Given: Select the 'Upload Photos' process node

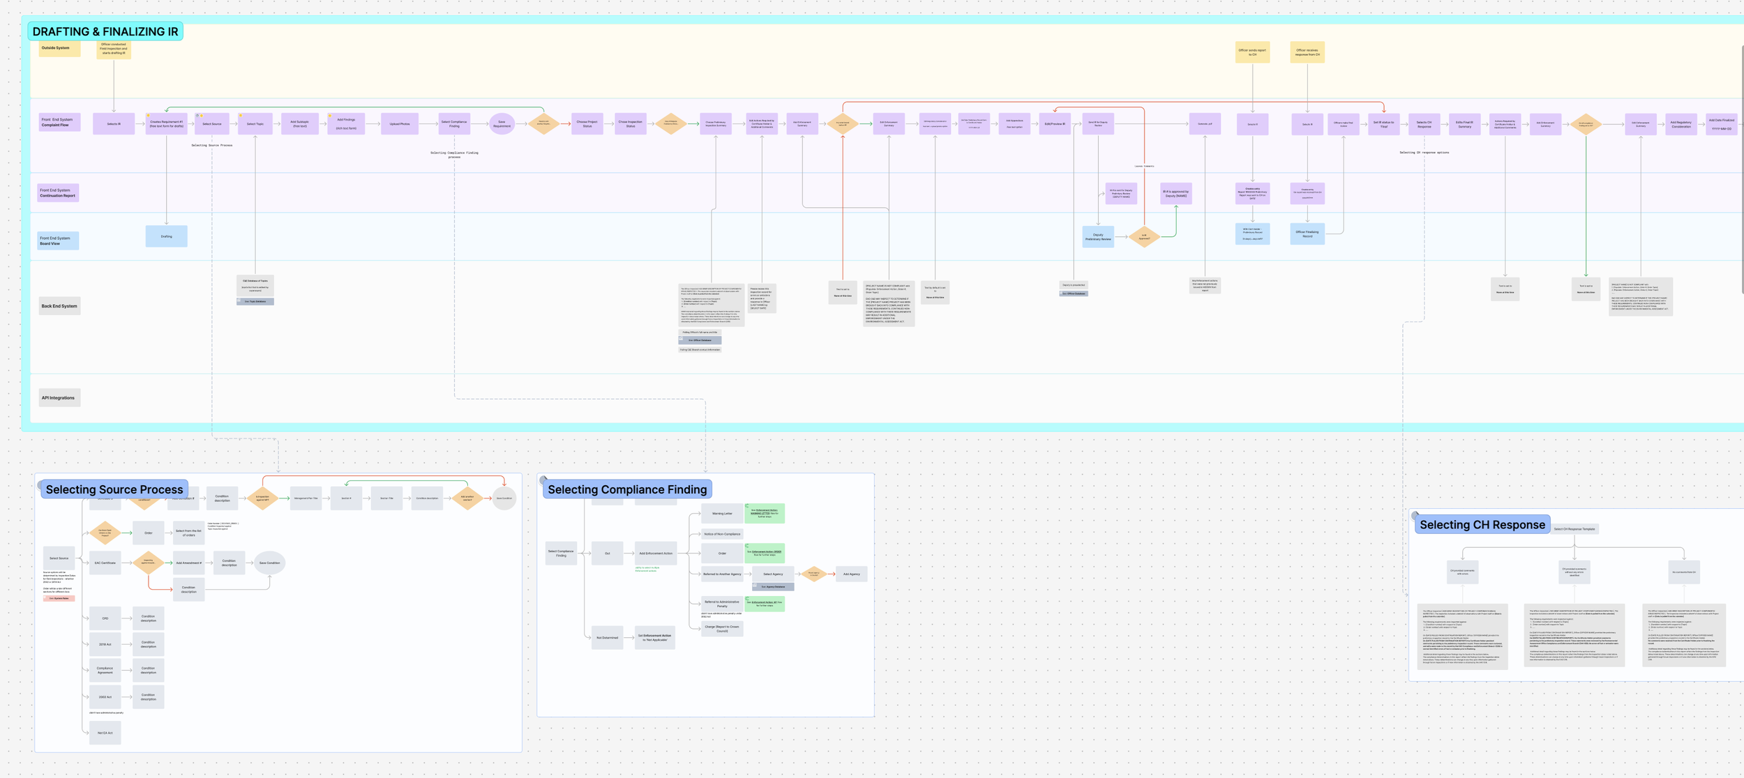Looking at the screenshot, I should [400, 124].
